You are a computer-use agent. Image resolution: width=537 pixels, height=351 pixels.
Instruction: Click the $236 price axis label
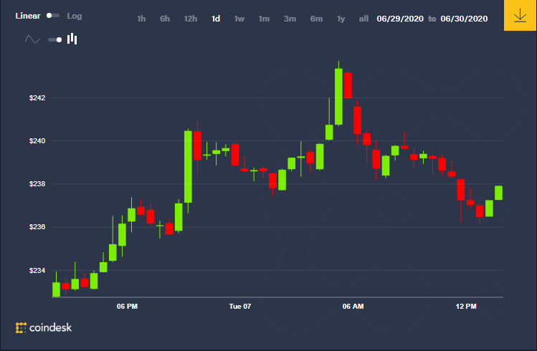point(37,227)
